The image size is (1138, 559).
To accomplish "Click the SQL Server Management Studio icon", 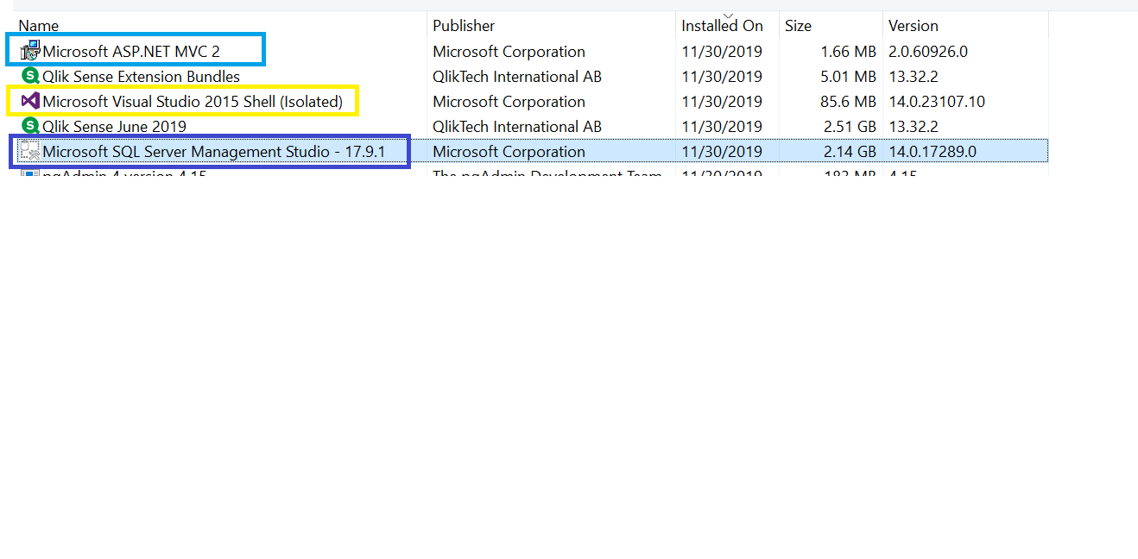I will click(28, 151).
